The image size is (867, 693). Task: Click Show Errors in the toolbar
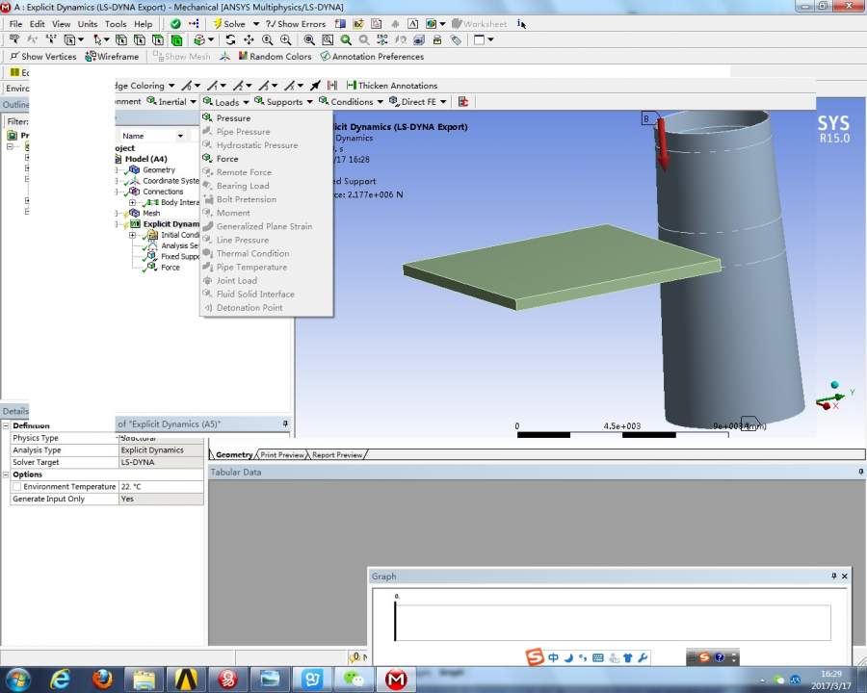click(x=297, y=24)
